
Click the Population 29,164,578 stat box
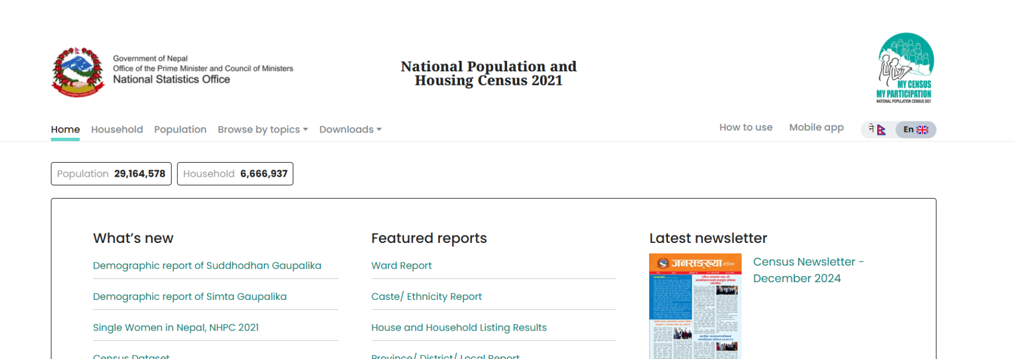111,174
